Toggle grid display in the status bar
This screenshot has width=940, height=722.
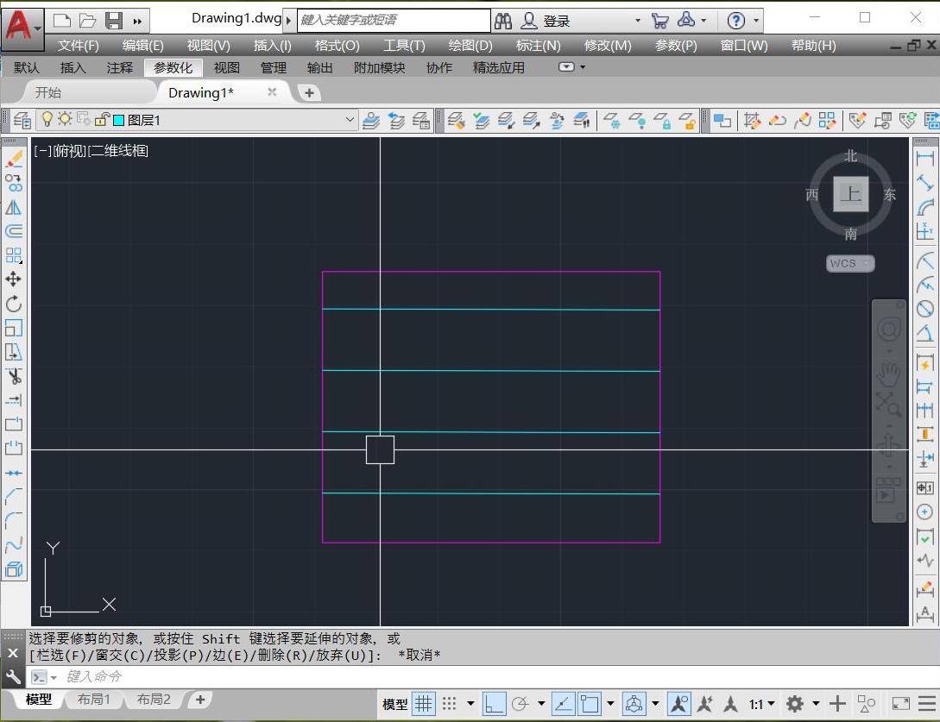tap(424, 704)
